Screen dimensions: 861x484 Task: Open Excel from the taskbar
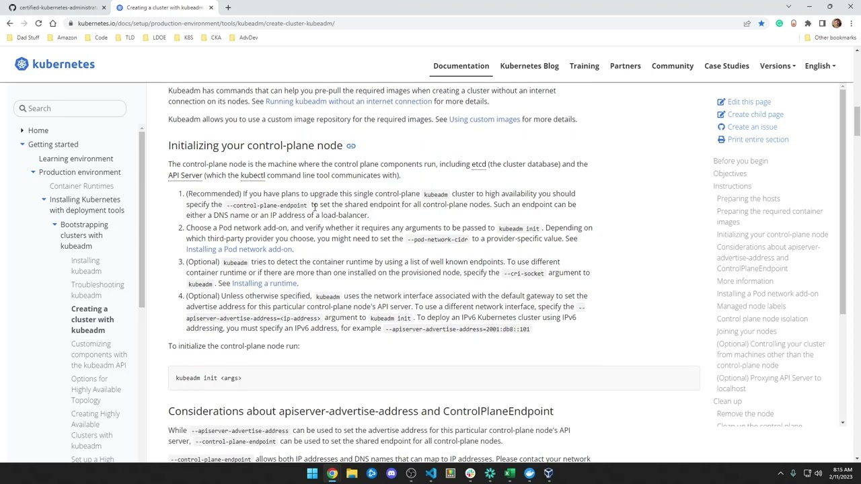click(x=509, y=473)
